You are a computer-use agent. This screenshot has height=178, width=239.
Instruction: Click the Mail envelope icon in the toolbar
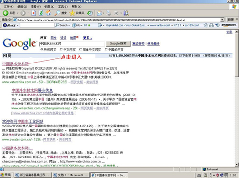click(x=99, y=13)
